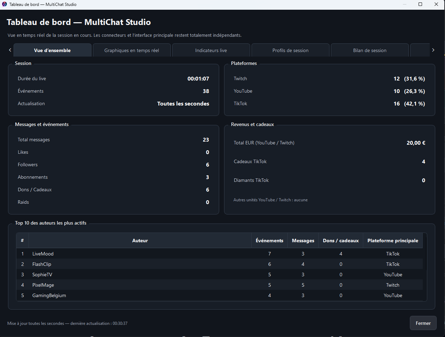Click the last refresh status text at the bottom
Image resolution: width=445 pixels, height=337 pixels.
[x=67, y=323]
